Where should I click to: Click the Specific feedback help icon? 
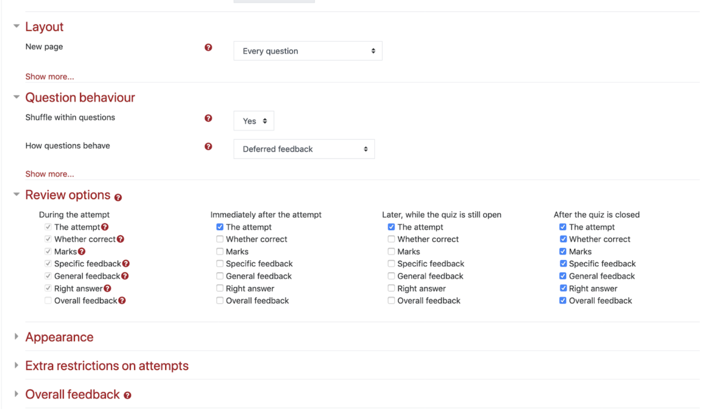click(x=125, y=263)
